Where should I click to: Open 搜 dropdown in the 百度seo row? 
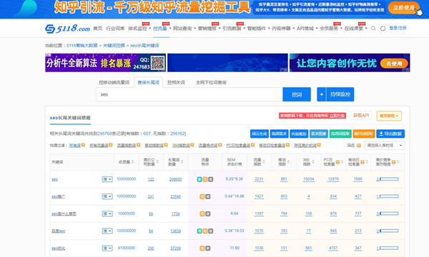(107, 231)
